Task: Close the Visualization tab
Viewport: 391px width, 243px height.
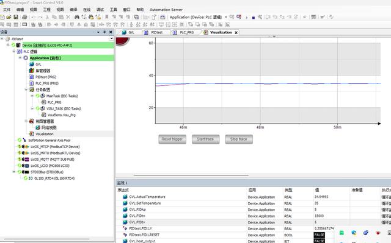Action: click(x=236, y=32)
